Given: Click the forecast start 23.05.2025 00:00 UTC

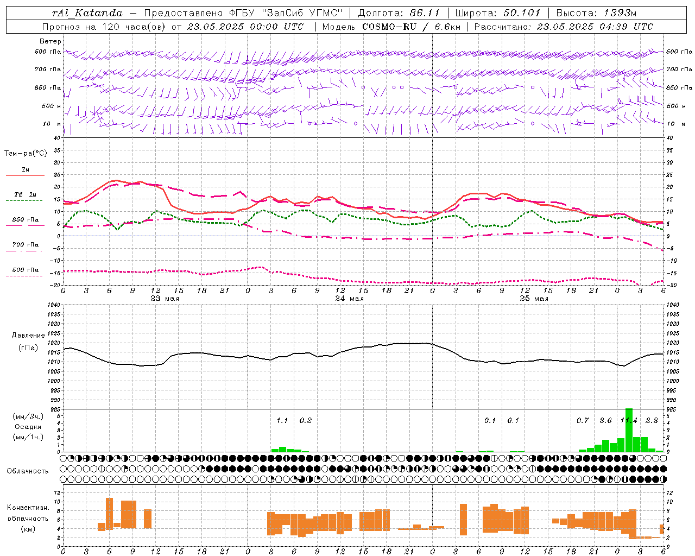Looking at the screenshot, I should click(x=245, y=27).
